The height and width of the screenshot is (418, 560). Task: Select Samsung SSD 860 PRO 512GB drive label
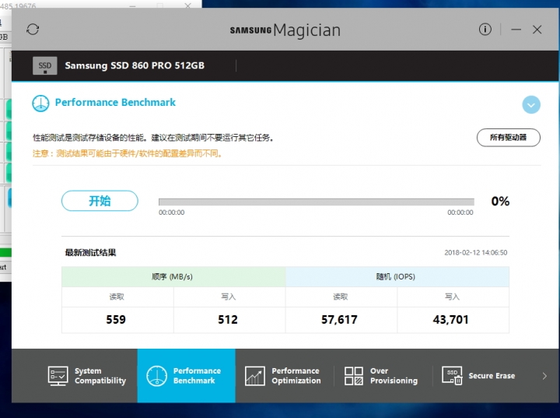[x=135, y=65]
